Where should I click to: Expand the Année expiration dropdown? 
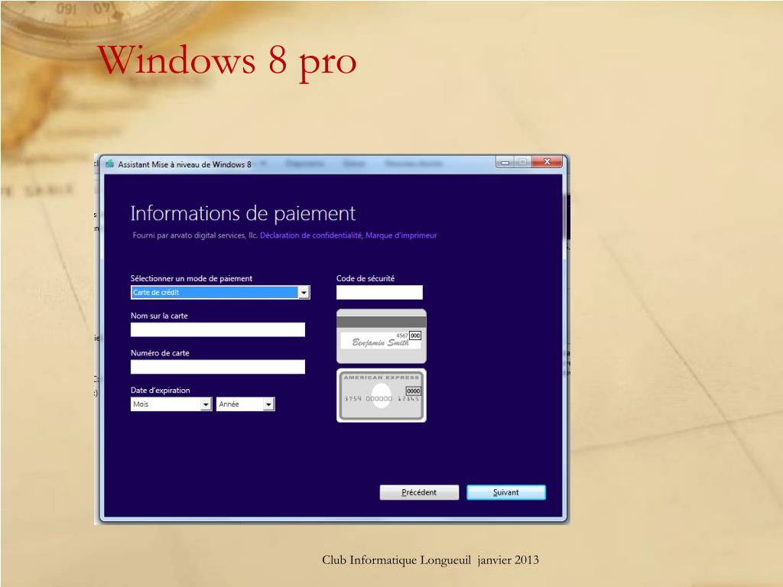245,404
